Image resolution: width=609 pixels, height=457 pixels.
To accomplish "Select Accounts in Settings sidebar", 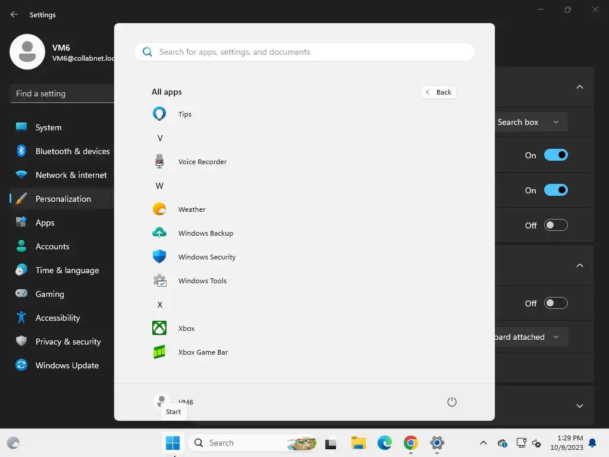I will pos(62,246).
